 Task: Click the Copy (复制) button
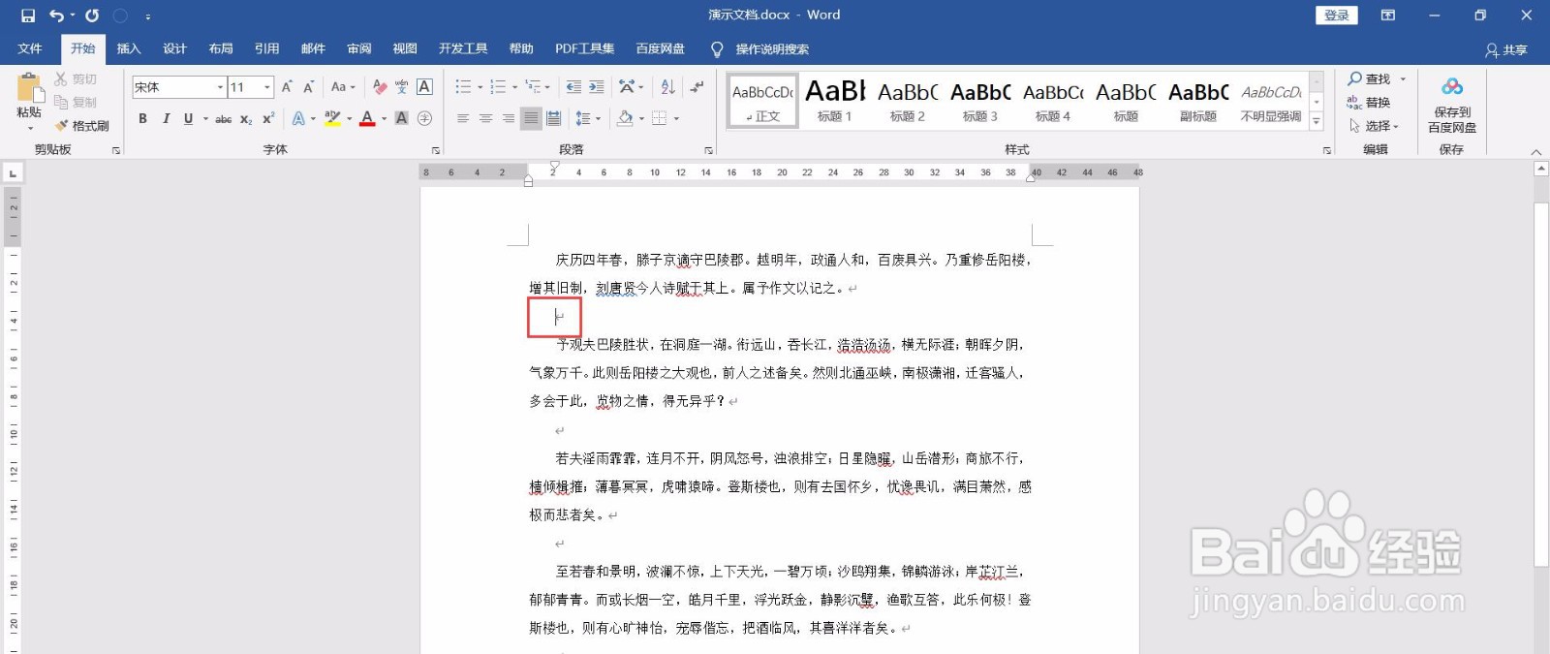click(x=76, y=102)
